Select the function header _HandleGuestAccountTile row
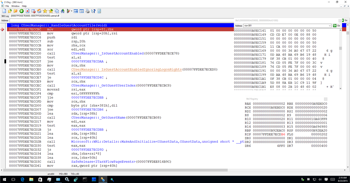350x183 pixels. pyautogui.click(x=121, y=25)
